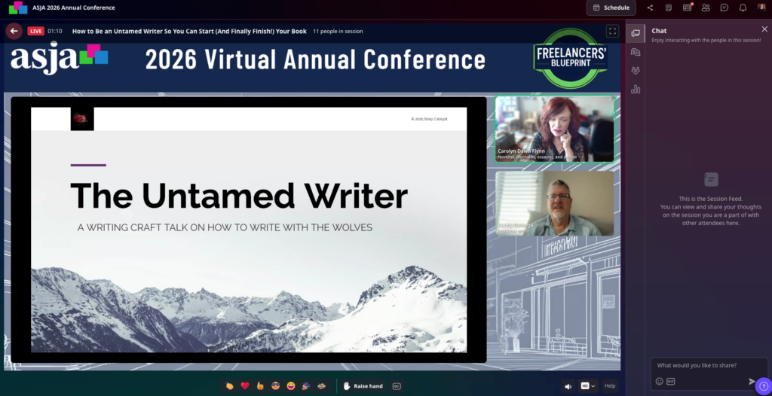Send a red heart reaction
This screenshot has width=772, height=396.
(245, 386)
